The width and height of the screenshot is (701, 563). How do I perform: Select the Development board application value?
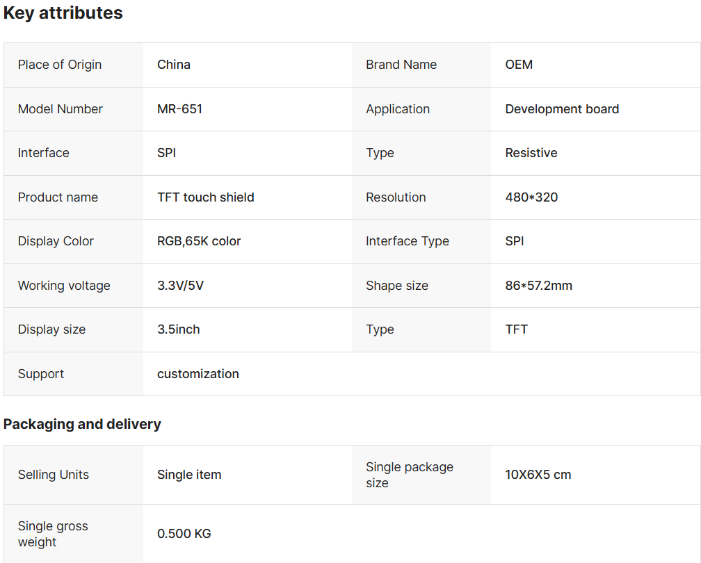(562, 109)
